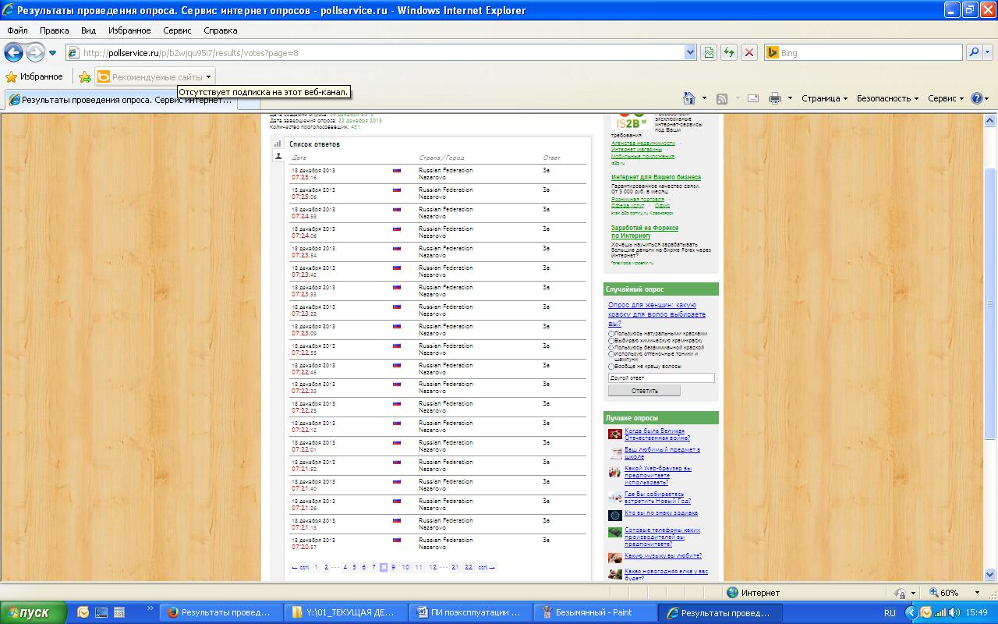Image resolution: width=998 pixels, height=624 pixels.
Task: Select 'Пользуюсь натуральными красками' radio option
Action: click(x=611, y=334)
